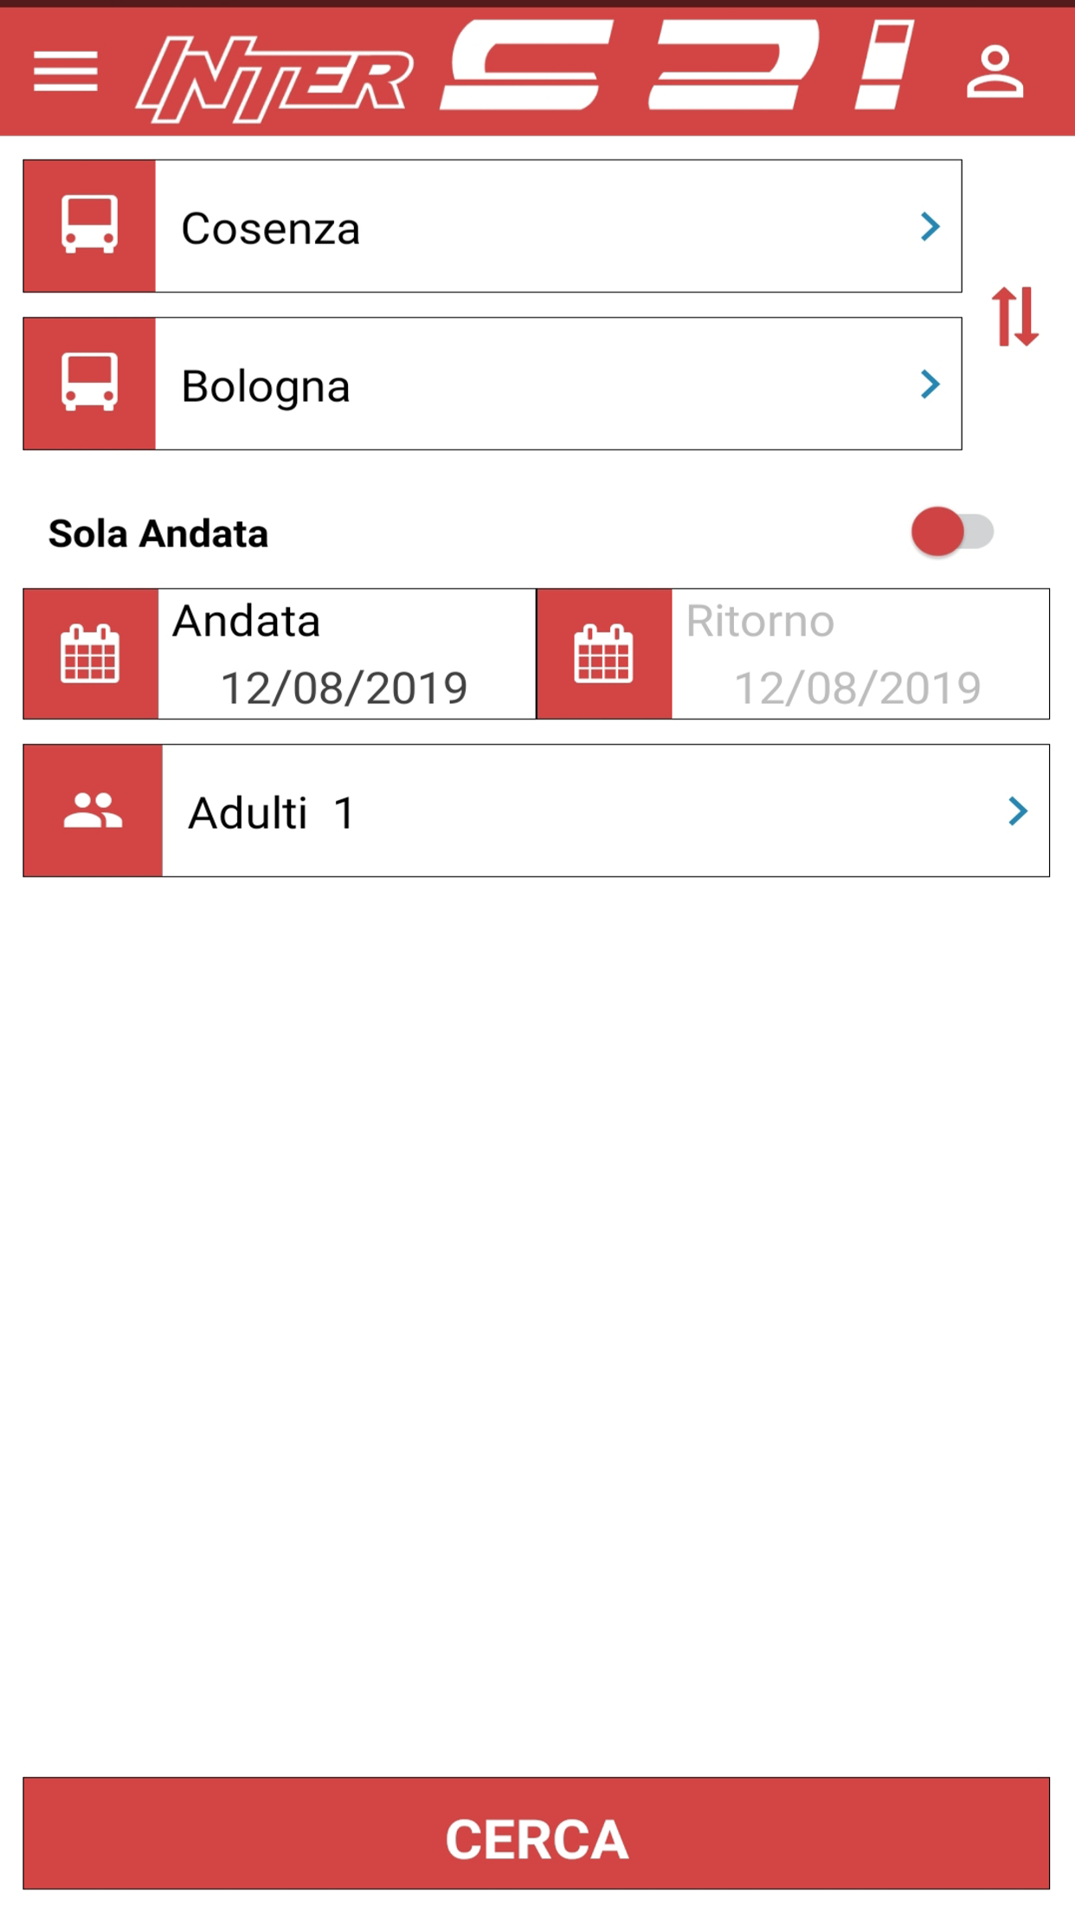Viewport: 1075px width, 1912px height.
Task: Tap the Adulti 1 passenger count
Action: click(272, 813)
